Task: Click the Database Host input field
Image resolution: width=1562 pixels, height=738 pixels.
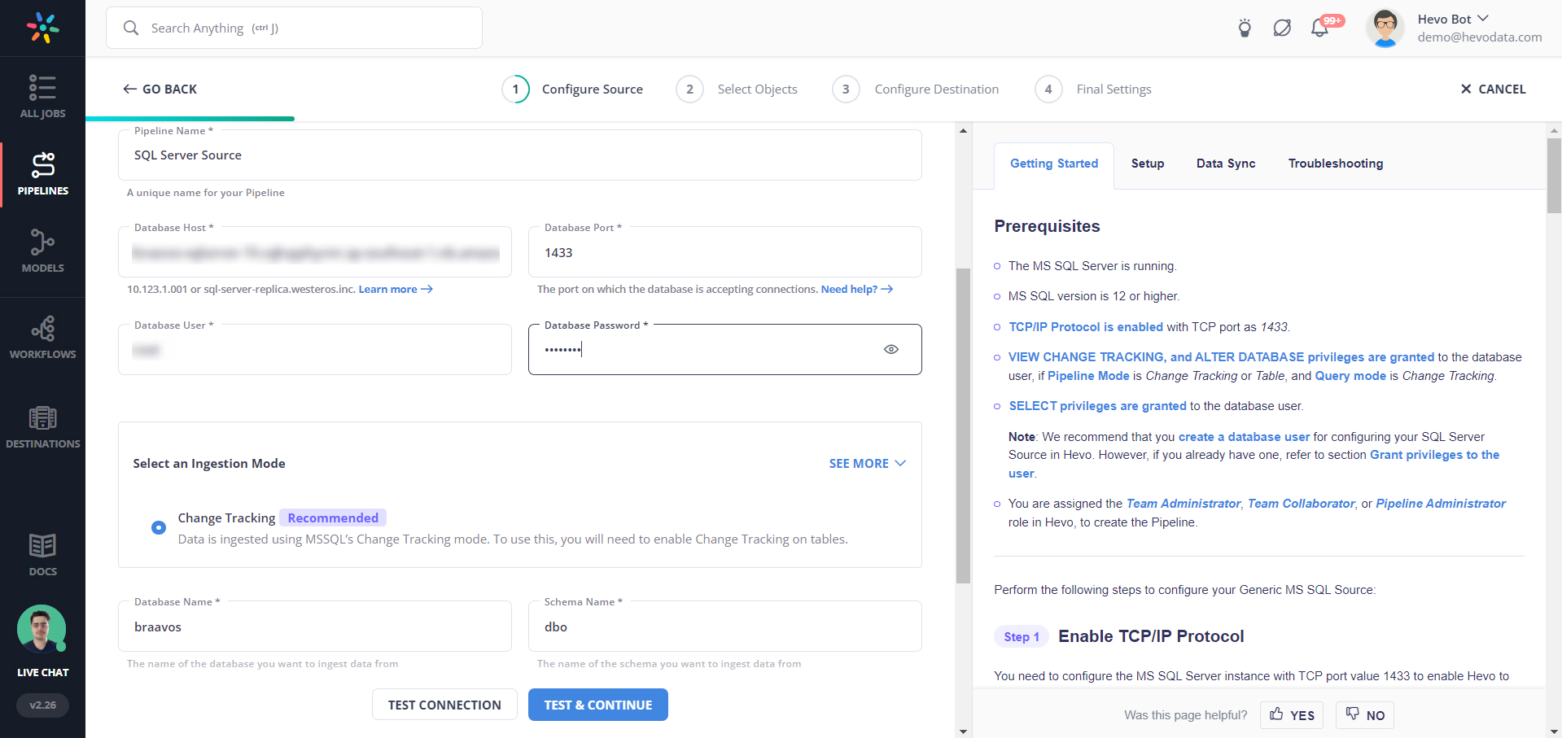Action: 314,252
